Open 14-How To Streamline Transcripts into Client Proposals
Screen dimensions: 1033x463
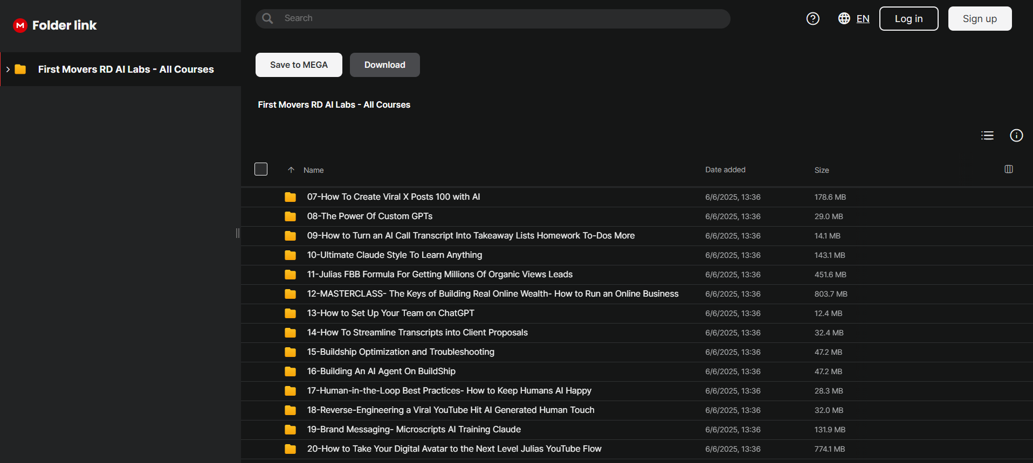click(417, 333)
